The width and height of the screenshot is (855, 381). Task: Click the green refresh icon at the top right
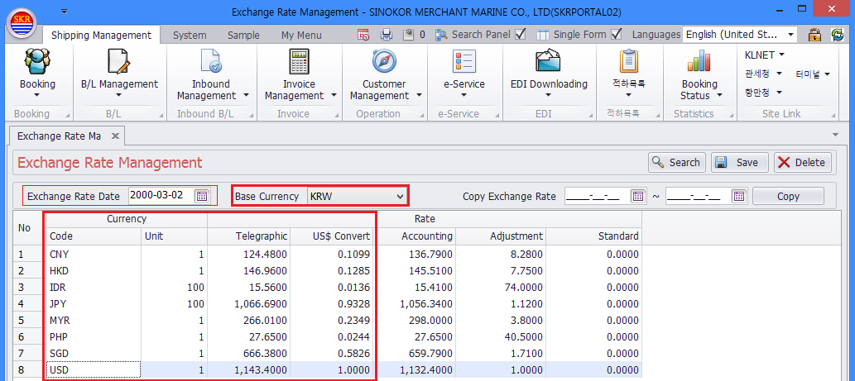(837, 35)
